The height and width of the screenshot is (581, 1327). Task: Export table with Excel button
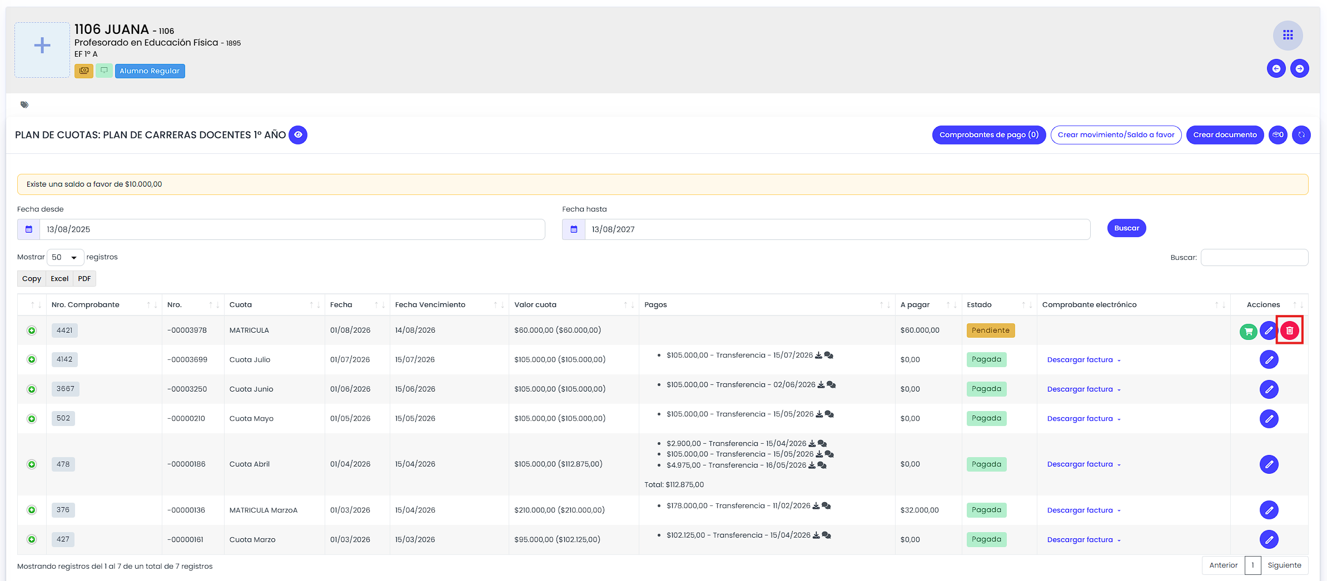click(x=59, y=279)
